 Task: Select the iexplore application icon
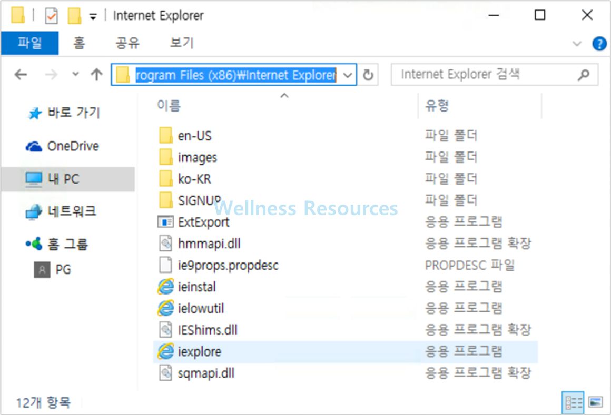tap(165, 351)
